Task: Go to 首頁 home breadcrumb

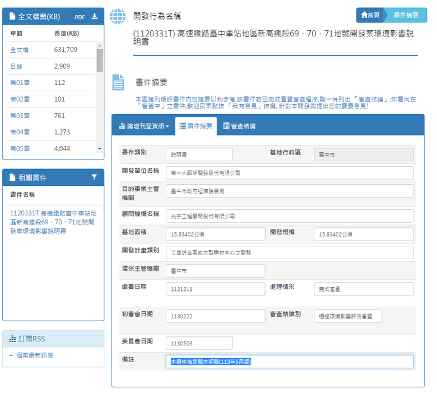Action: (370, 15)
